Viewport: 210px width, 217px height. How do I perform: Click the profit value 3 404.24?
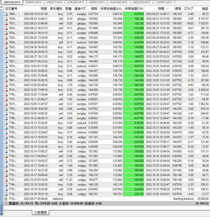coord(204,90)
